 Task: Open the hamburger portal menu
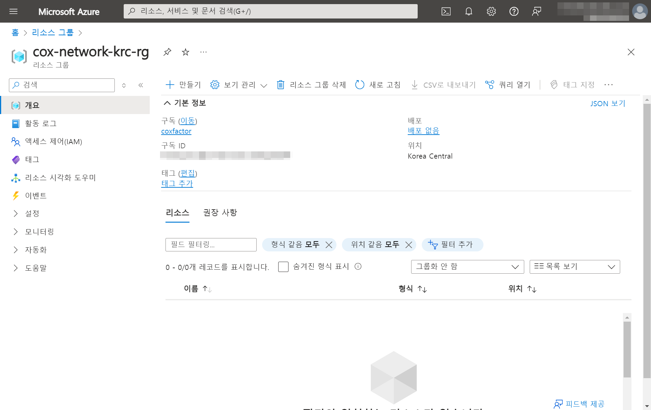13,11
